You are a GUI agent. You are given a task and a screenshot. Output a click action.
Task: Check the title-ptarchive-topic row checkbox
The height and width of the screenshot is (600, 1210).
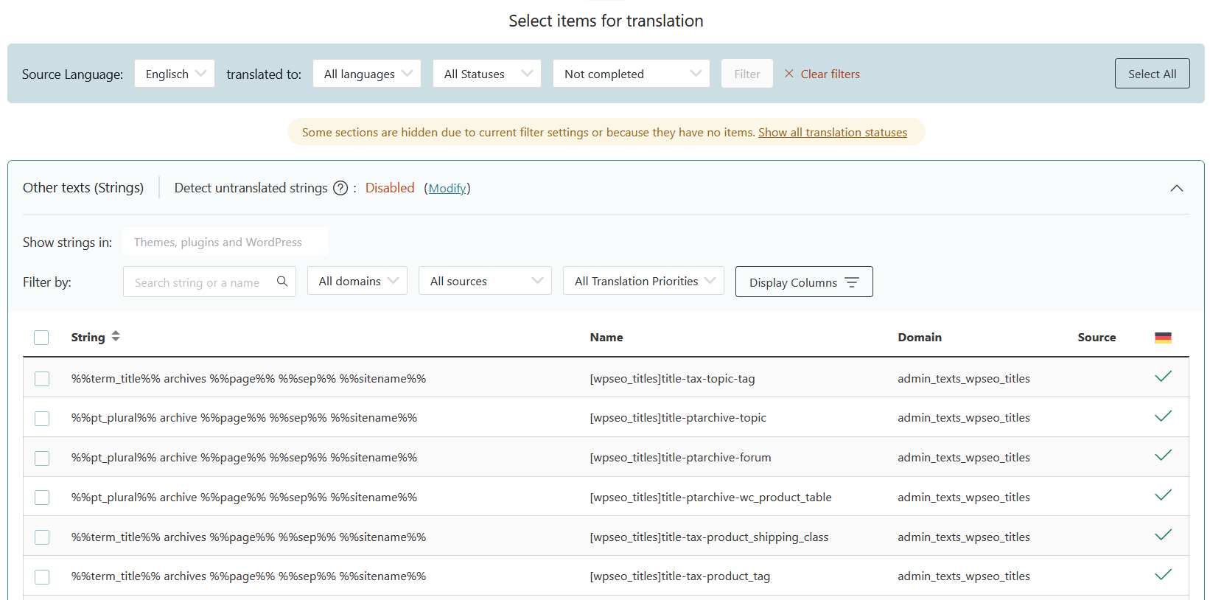(x=42, y=419)
